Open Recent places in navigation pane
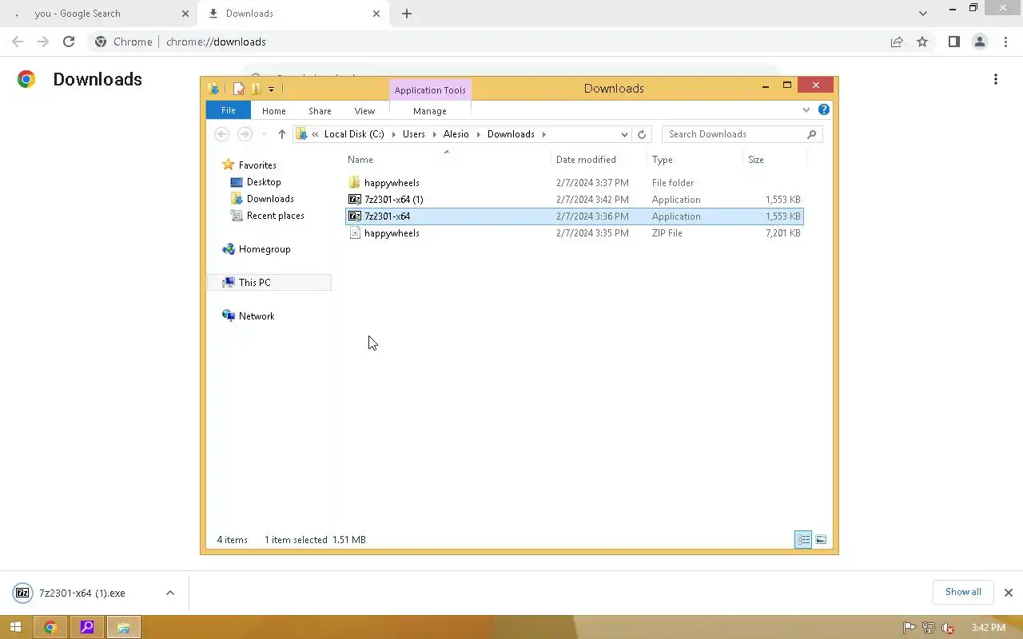Image resolution: width=1023 pixels, height=639 pixels. pyautogui.click(x=275, y=216)
